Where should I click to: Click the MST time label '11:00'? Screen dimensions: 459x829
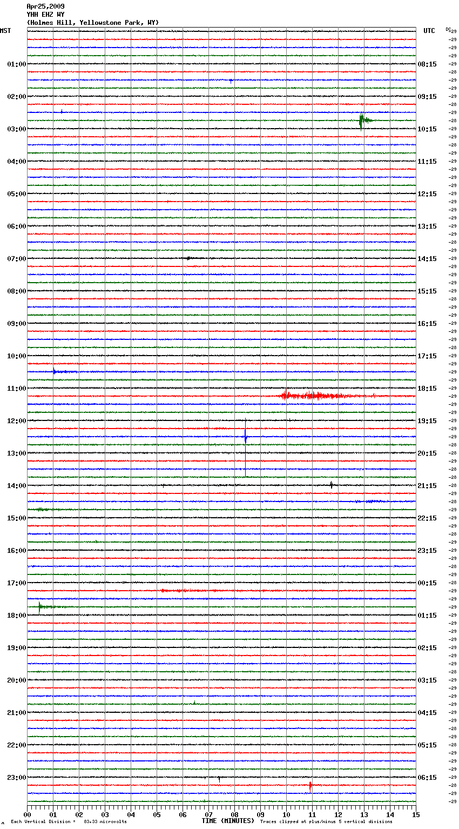(x=17, y=389)
